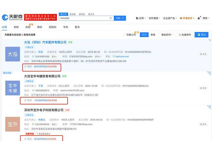Switch to the 查公司 search tab

(x=63, y=14)
